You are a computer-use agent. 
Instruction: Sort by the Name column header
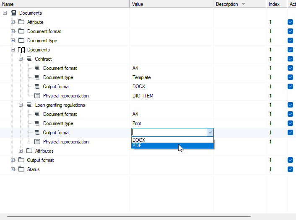point(65,4)
